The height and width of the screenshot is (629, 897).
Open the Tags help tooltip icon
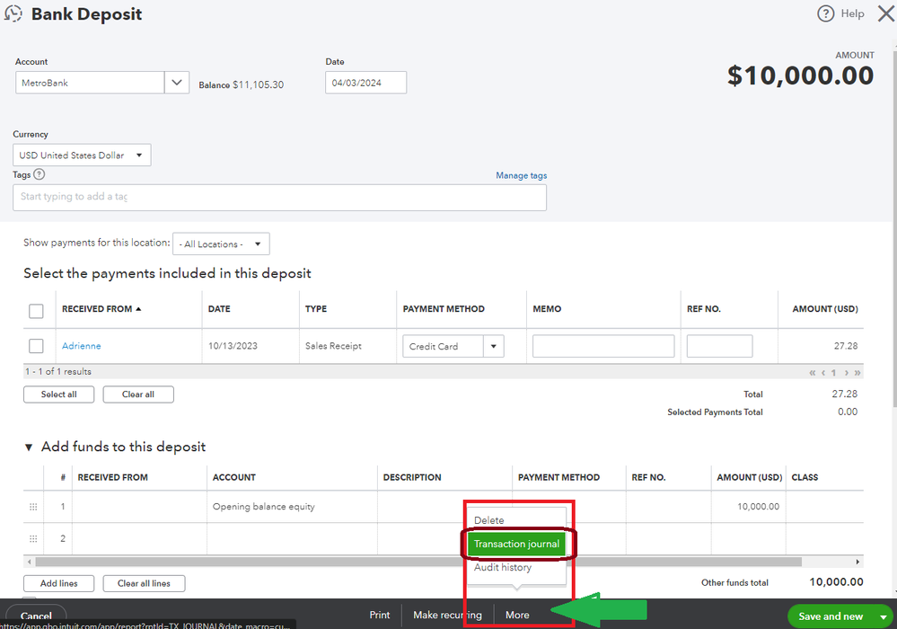pos(39,174)
